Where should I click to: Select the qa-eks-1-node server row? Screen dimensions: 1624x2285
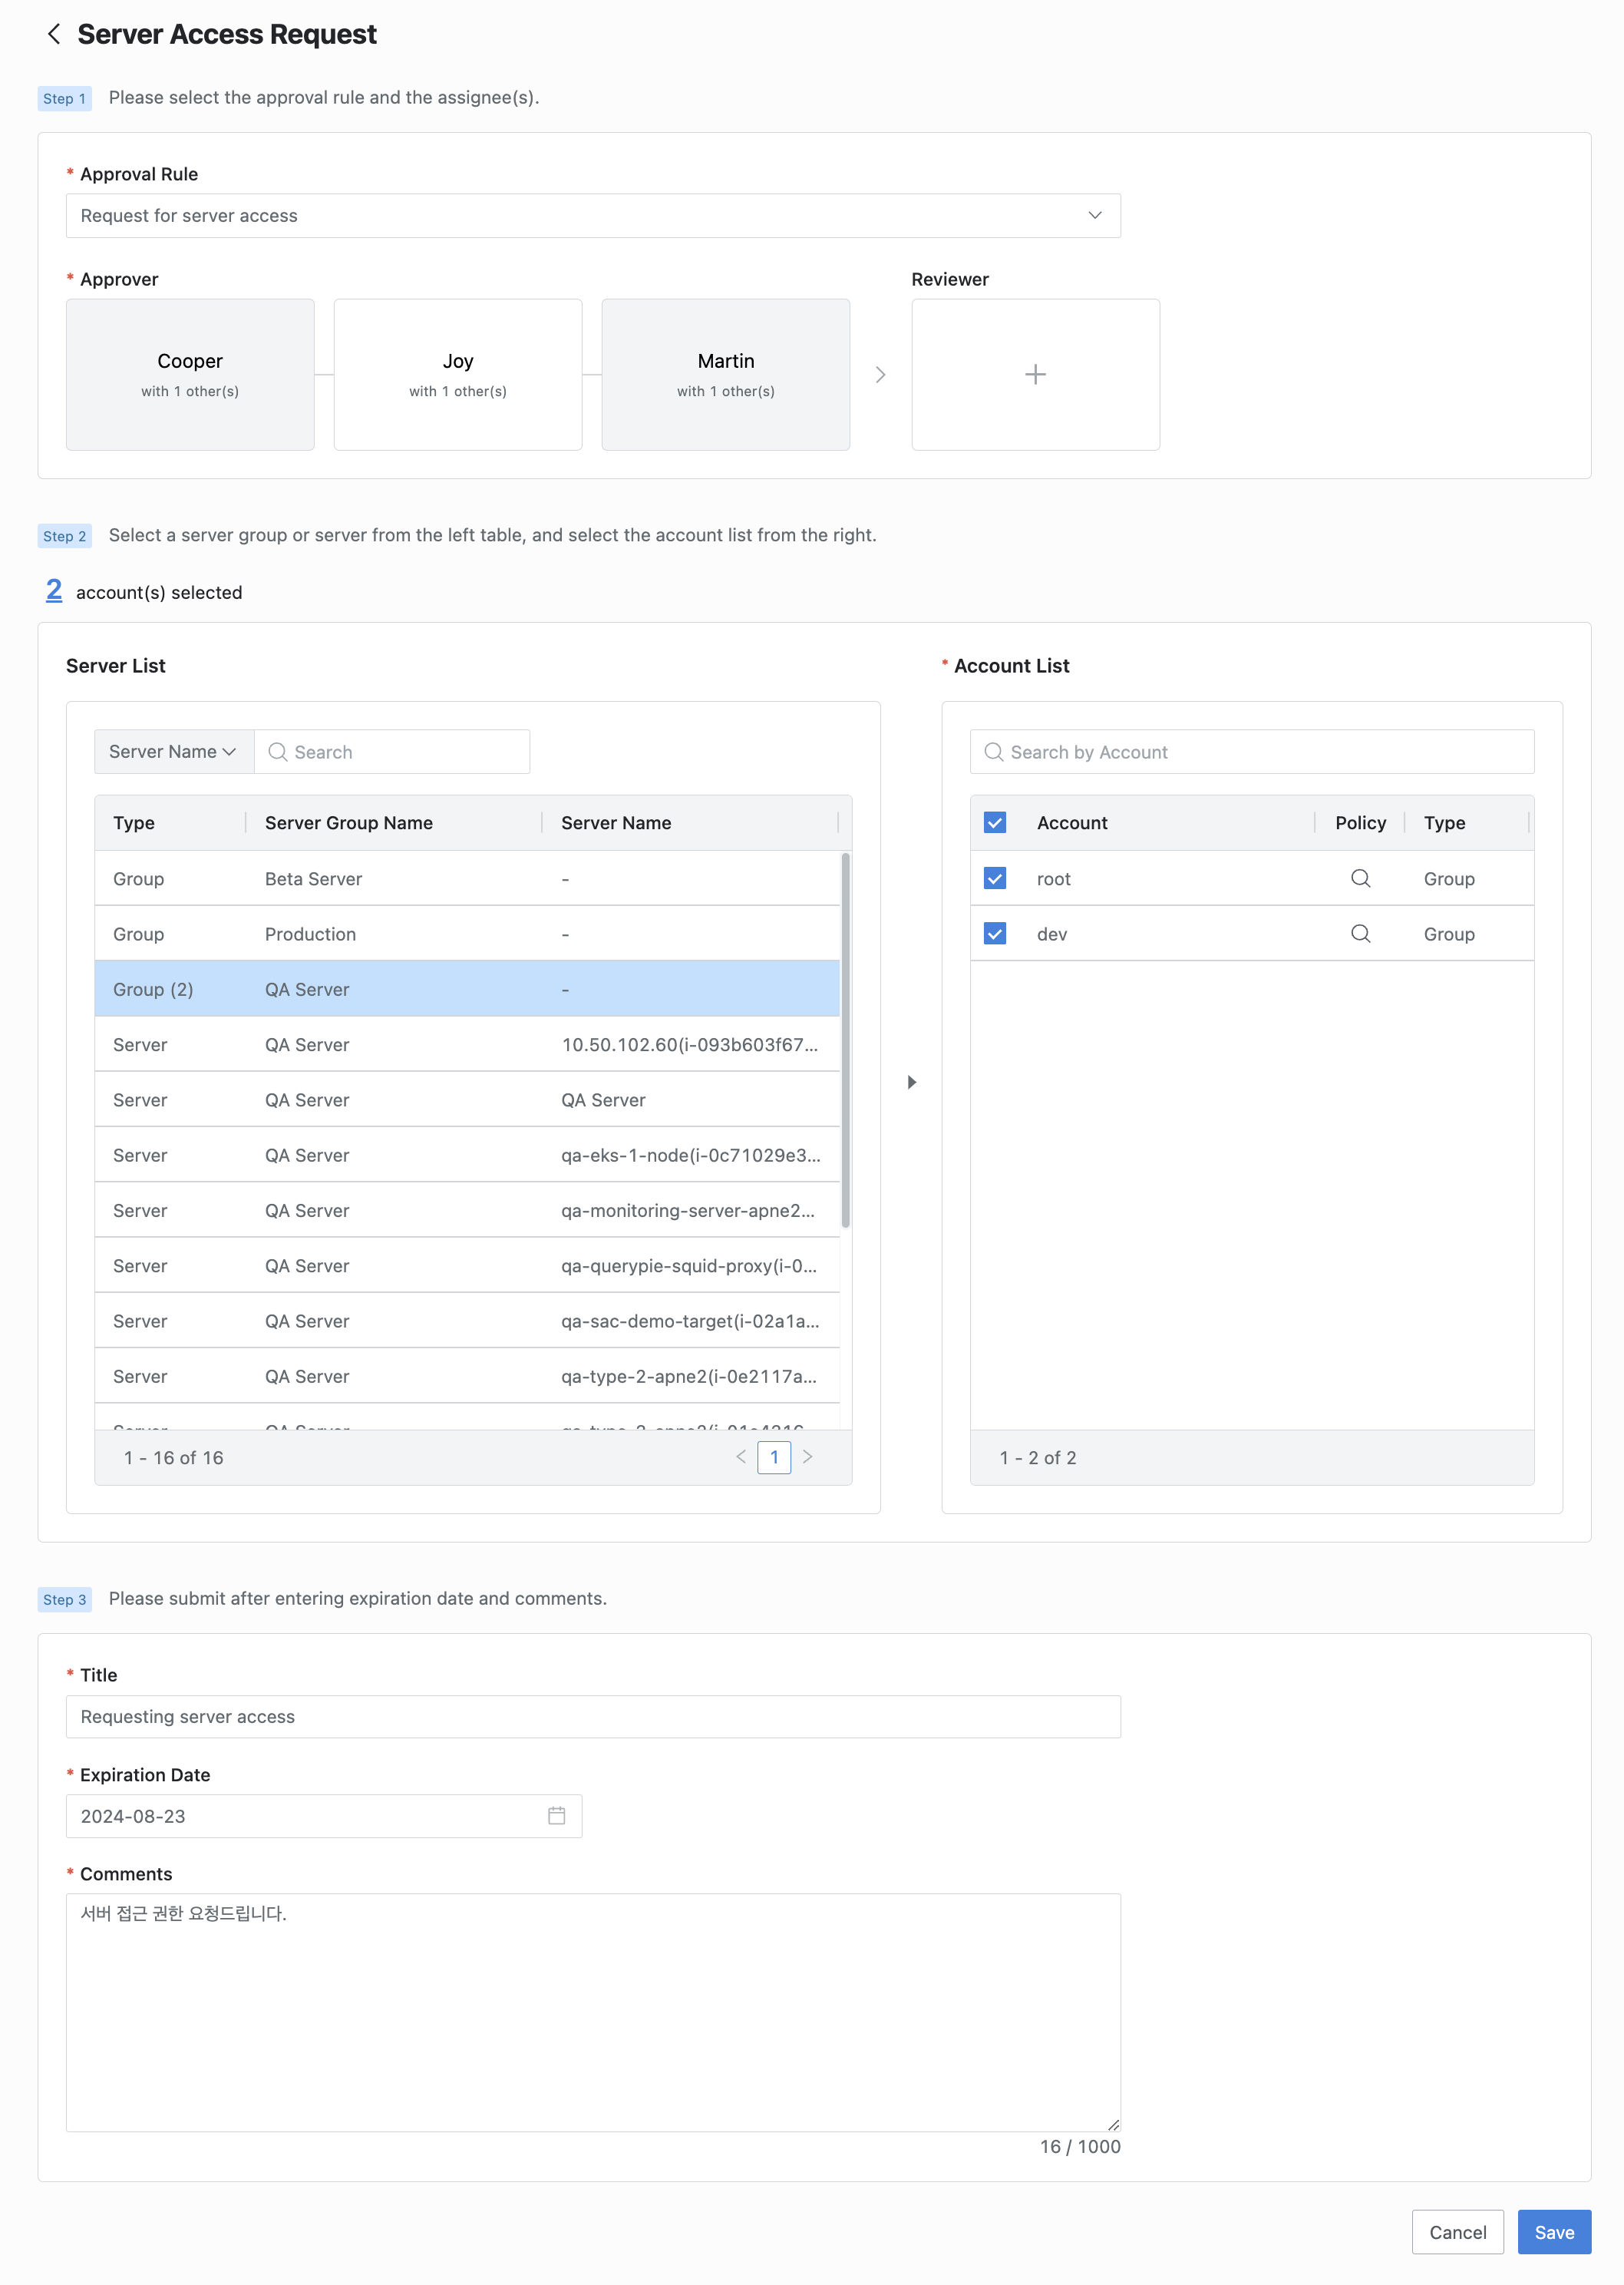[467, 1155]
